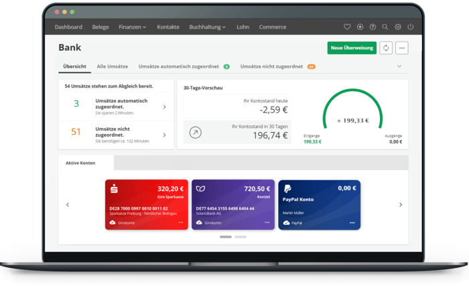Click the plus add icon in top bar
Viewport: 469px width, 286px height.
tap(360, 27)
